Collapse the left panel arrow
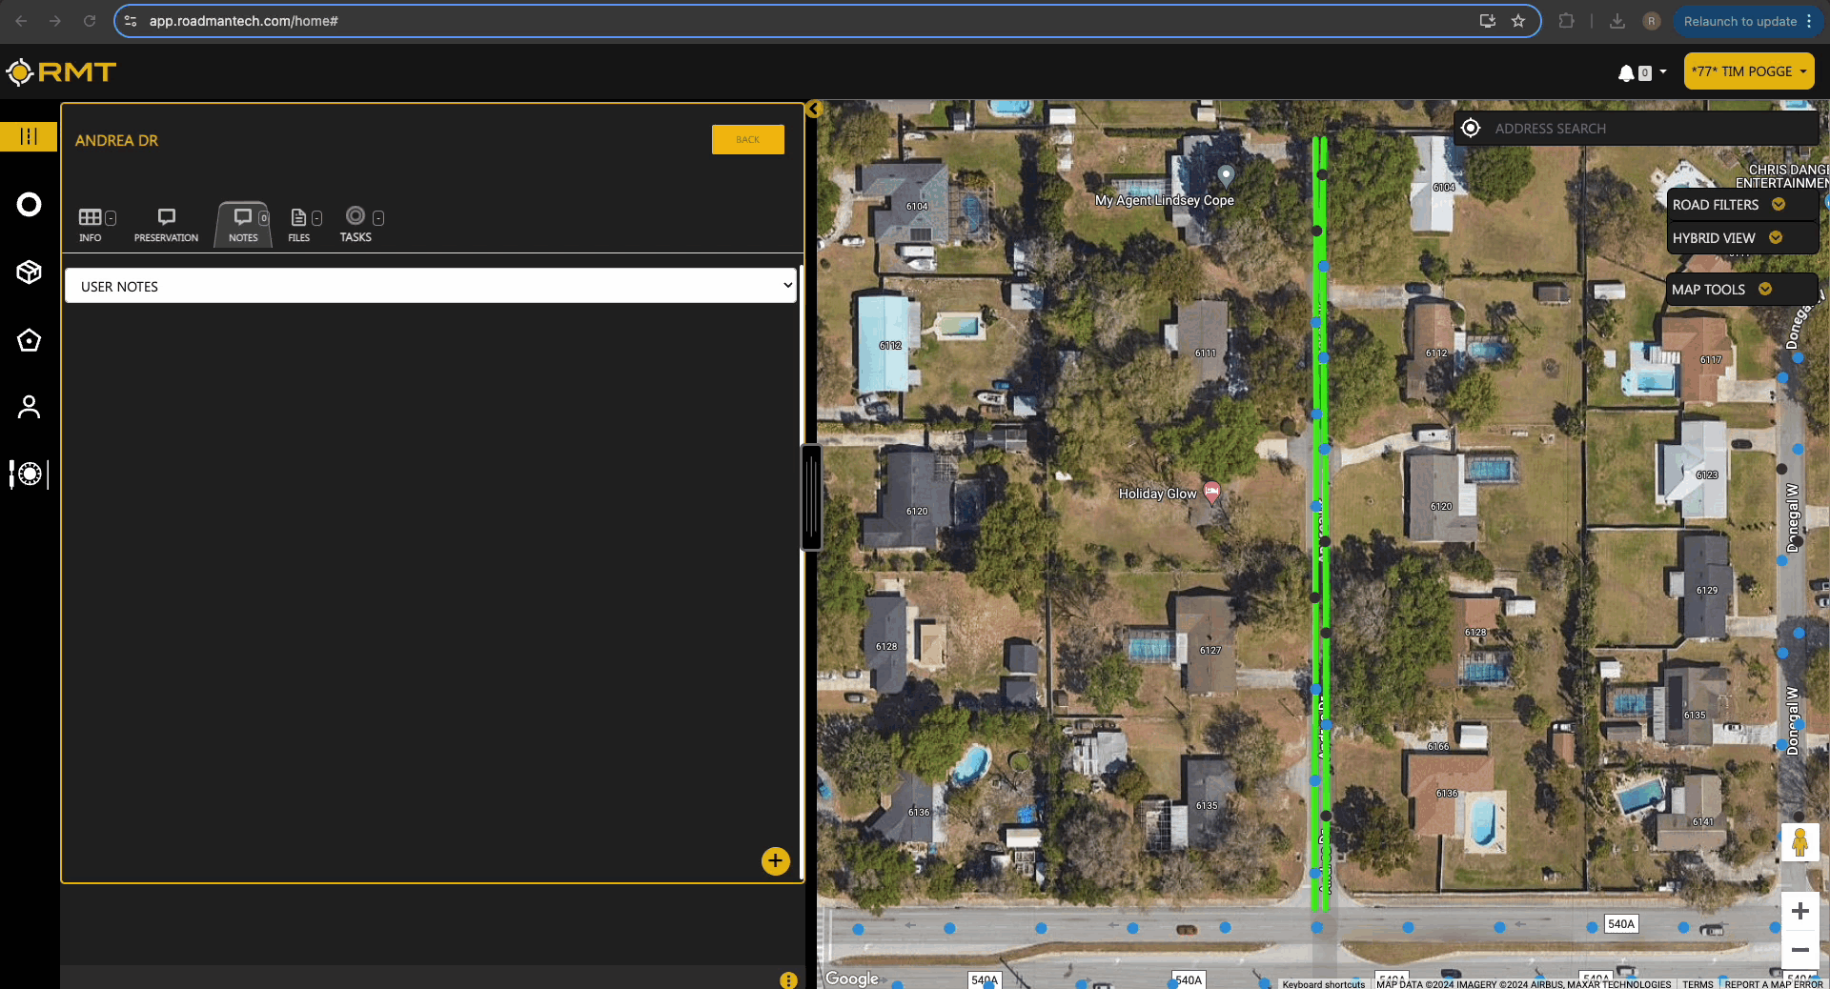This screenshot has height=989, width=1830. pos(813,109)
